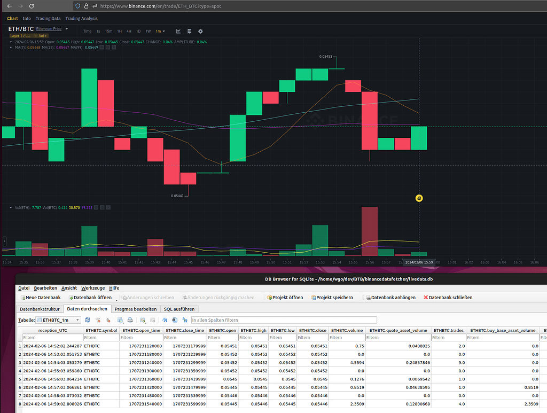Image resolution: width=547 pixels, height=413 pixels.
Task: Switch to Datenbankstruktur tab
Action: pyautogui.click(x=40, y=309)
